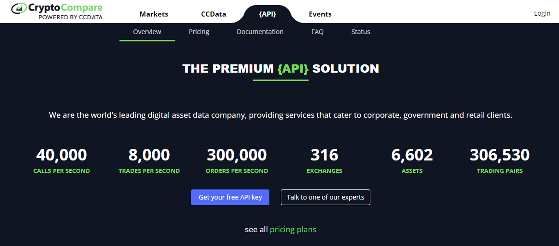Click Get your free API key button
559x246 pixels.
(230, 197)
